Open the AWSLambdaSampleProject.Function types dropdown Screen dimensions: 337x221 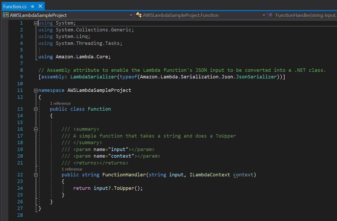coord(264,15)
